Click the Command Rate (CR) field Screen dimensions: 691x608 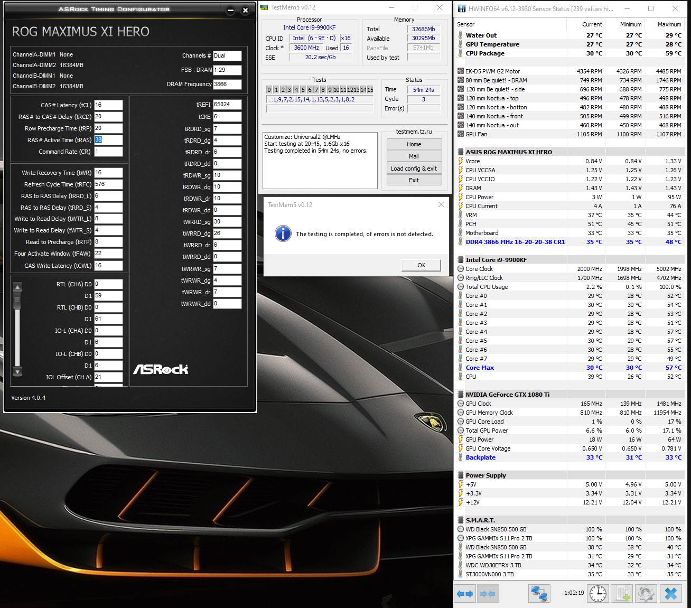(108, 152)
